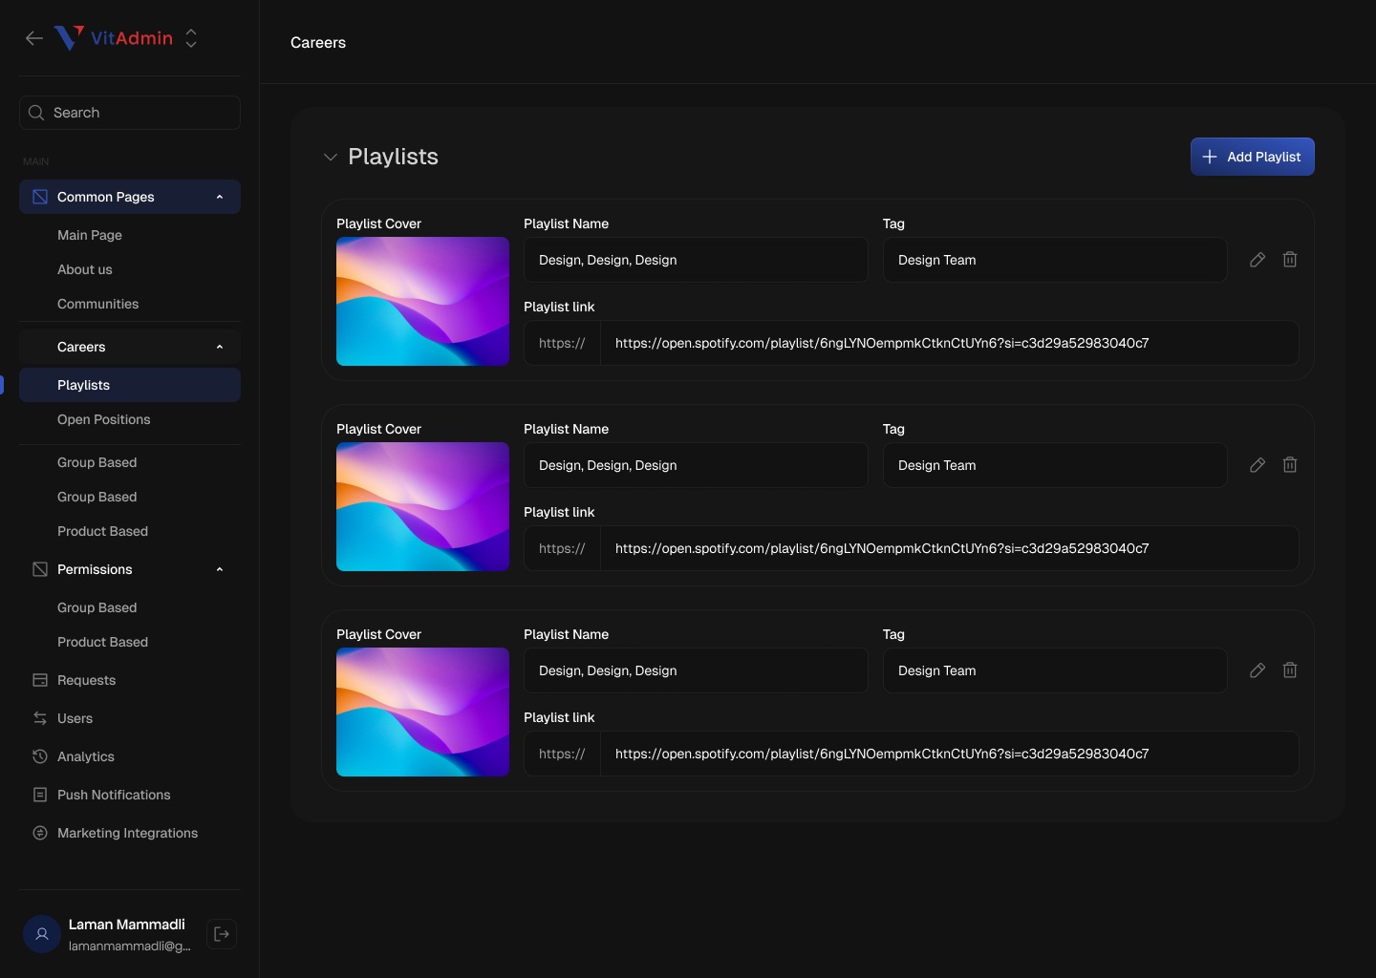Collapse the Common Pages section
Image resolution: width=1376 pixels, height=978 pixels.
tap(220, 197)
